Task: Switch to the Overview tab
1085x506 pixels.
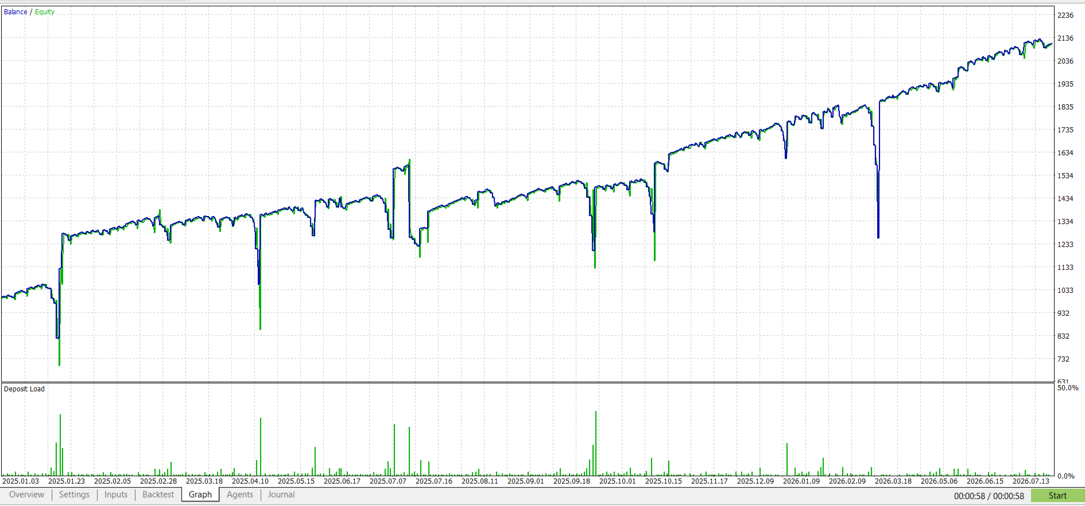Action: (x=26, y=495)
